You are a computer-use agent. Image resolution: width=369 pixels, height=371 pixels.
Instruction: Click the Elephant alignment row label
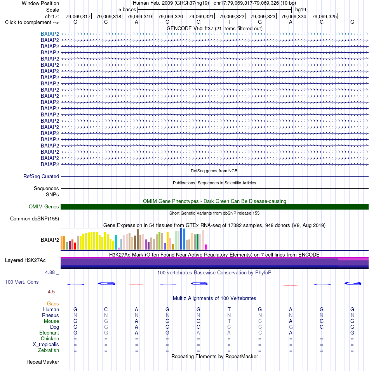(49, 333)
